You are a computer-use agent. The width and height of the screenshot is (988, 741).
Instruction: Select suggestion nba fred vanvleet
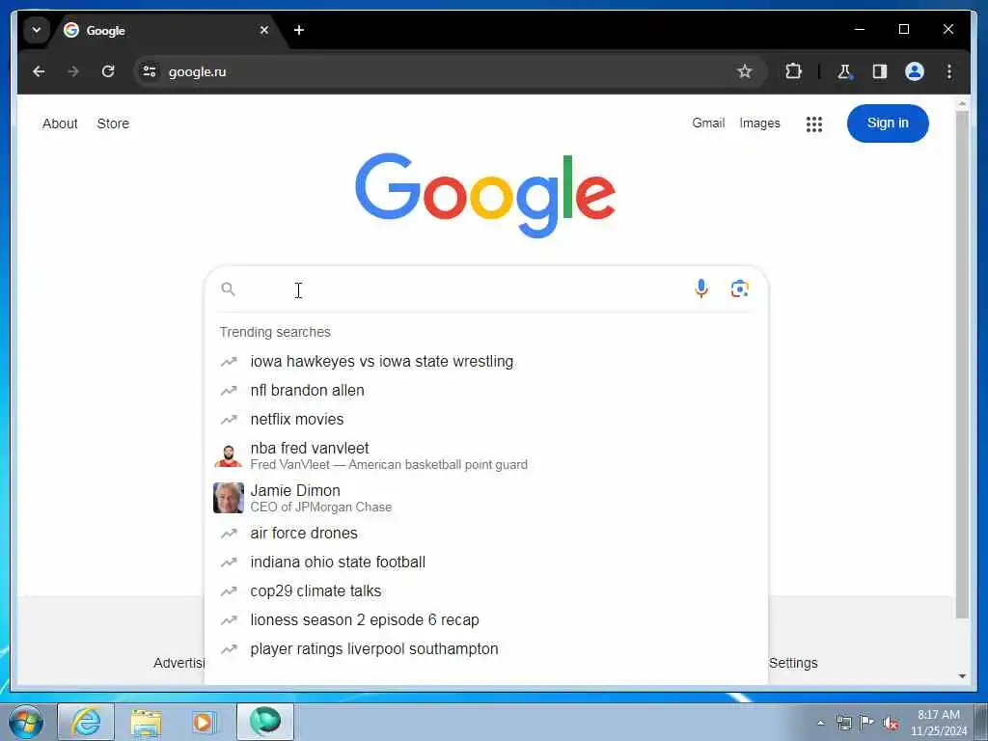tap(486, 455)
